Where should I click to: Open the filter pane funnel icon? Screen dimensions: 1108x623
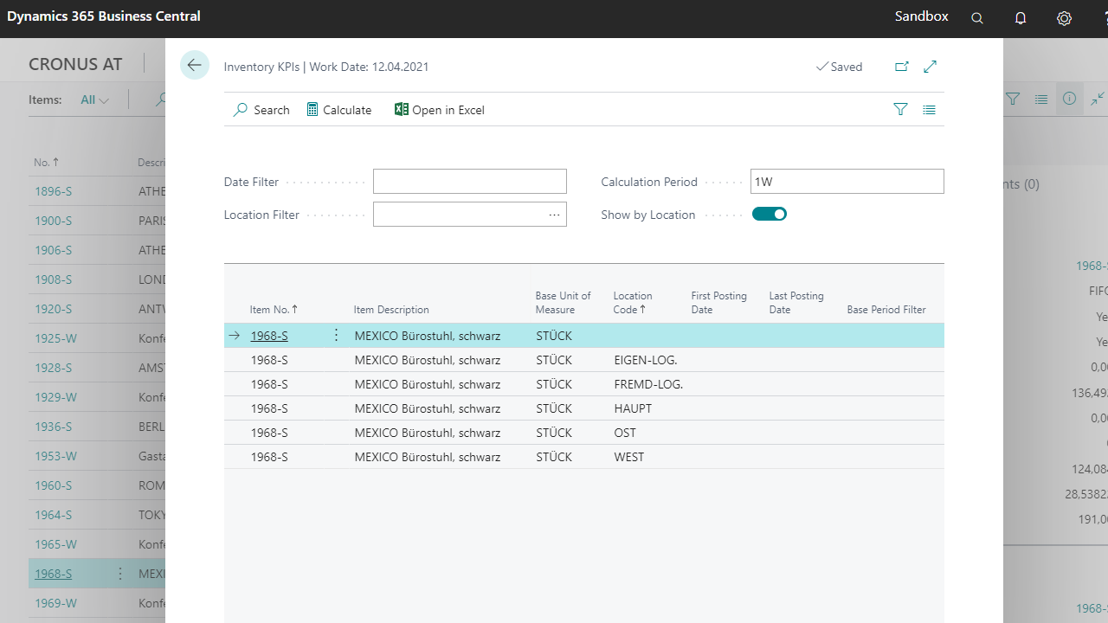click(x=900, y=110)
